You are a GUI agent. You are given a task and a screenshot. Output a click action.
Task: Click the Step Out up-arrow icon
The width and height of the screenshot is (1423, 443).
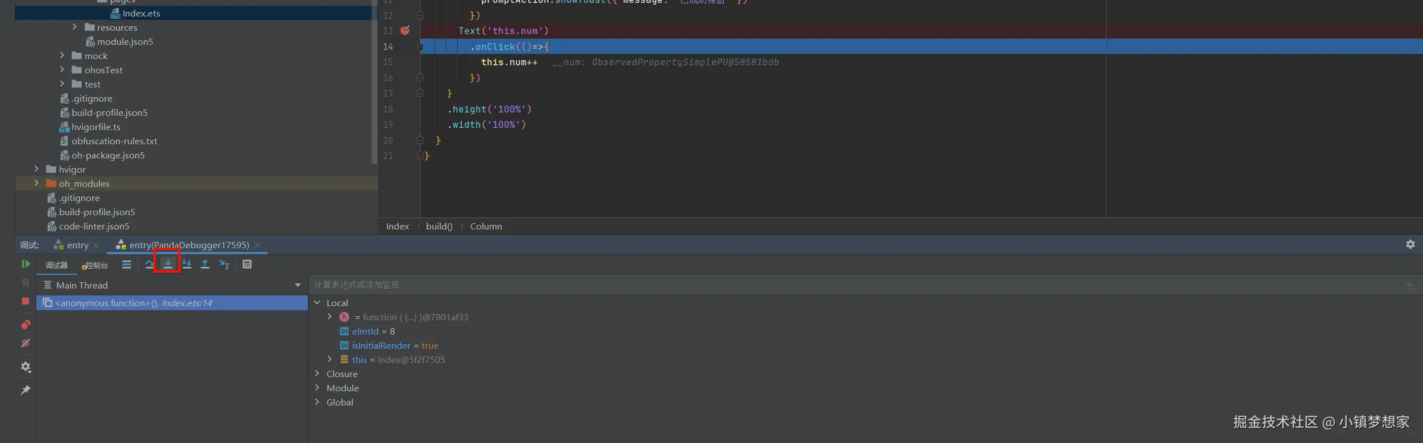(x=205, y=264)
